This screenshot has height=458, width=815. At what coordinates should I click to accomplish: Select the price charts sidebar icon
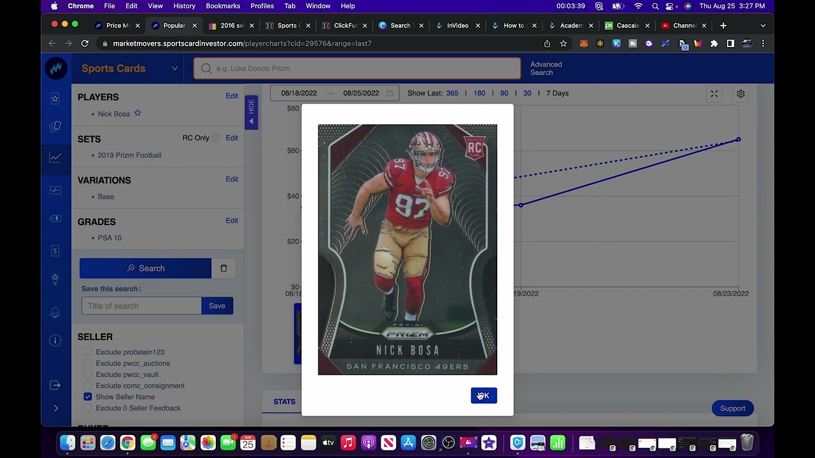coord(55,157)
